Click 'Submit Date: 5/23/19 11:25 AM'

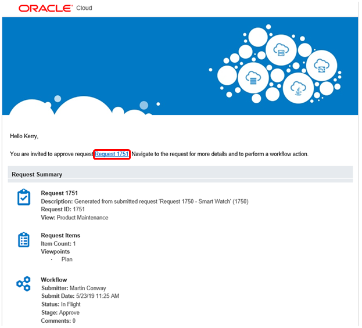click(x=80, y=296)
